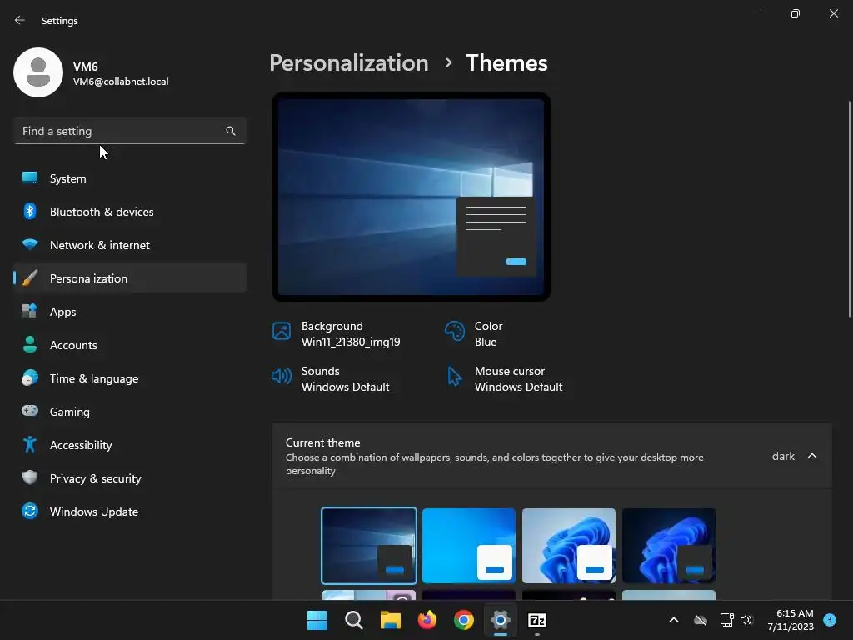Click the Current theme heading text

tap(322, 442)
